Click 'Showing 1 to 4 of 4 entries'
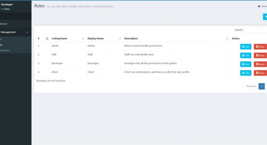This screenshot has width=267, height=145. [51, 81]
